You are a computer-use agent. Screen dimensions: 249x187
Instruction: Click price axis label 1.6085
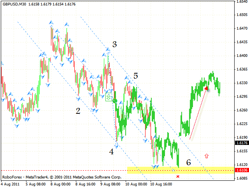tap(242, 178)
